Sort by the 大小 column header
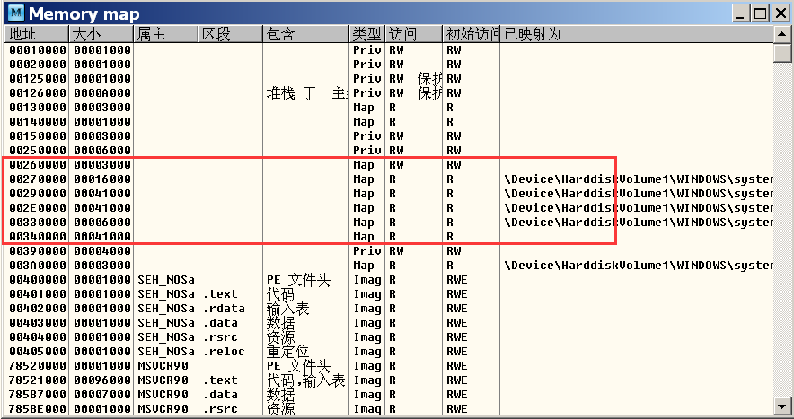794x419 pixels. [101, 34]
